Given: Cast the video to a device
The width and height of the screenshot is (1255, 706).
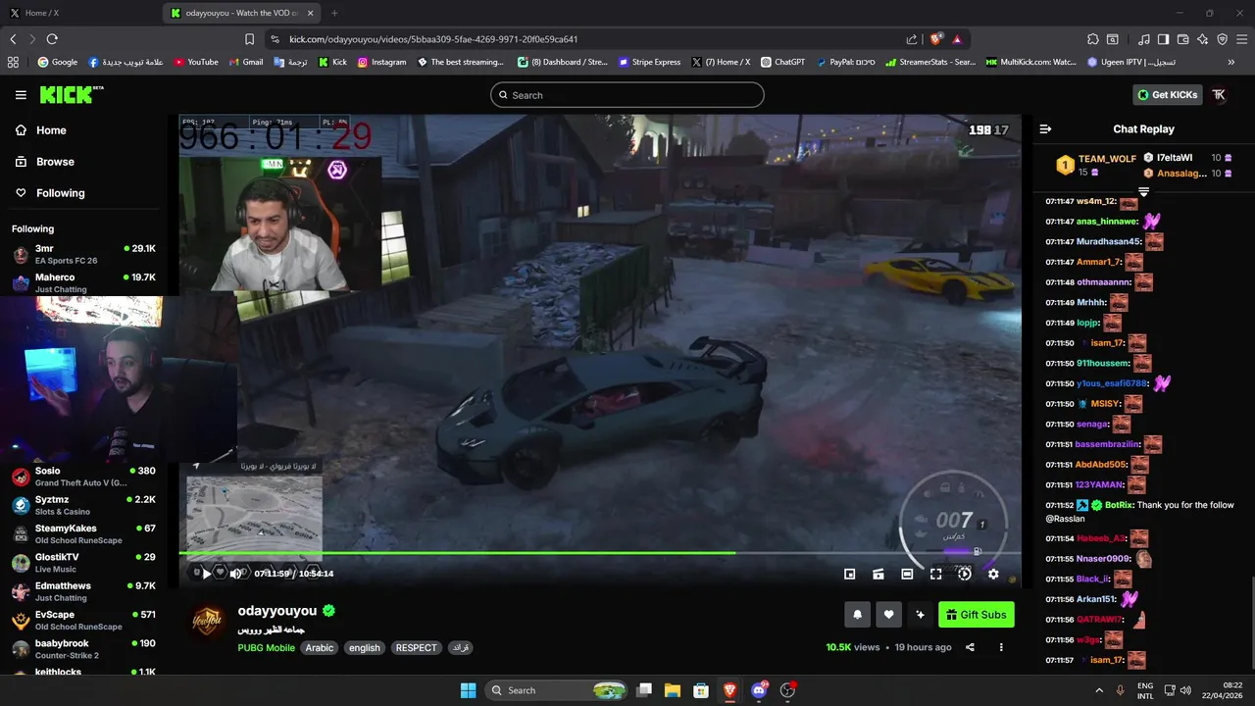Looking at the screenshot, I should [x=878, y=574].
